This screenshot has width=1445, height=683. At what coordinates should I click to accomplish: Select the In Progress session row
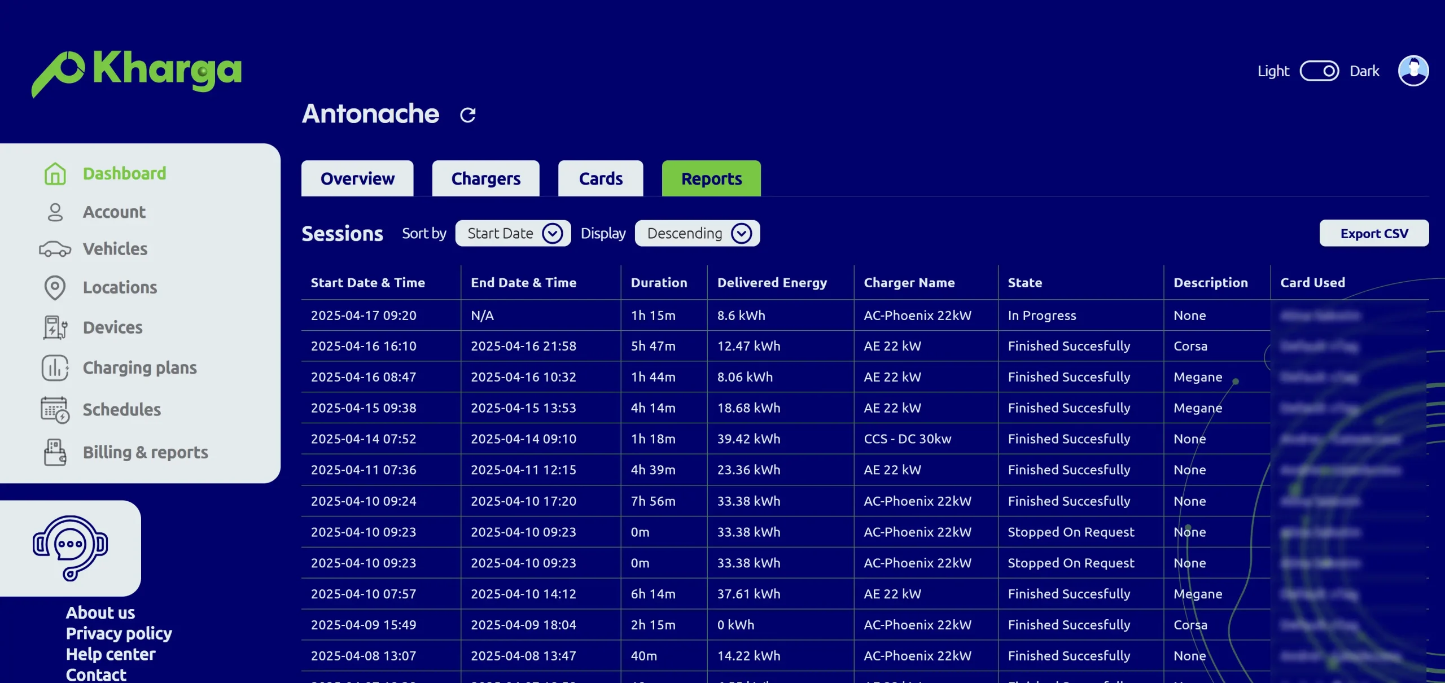click(x=1041, y=316)
